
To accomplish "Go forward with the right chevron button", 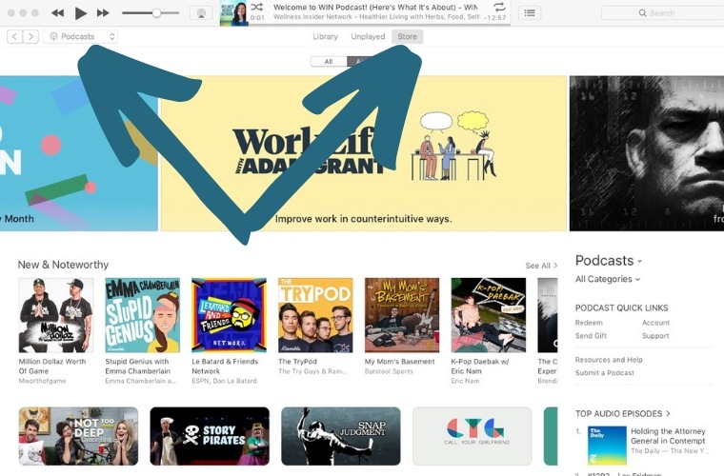I will pos(30,36).
